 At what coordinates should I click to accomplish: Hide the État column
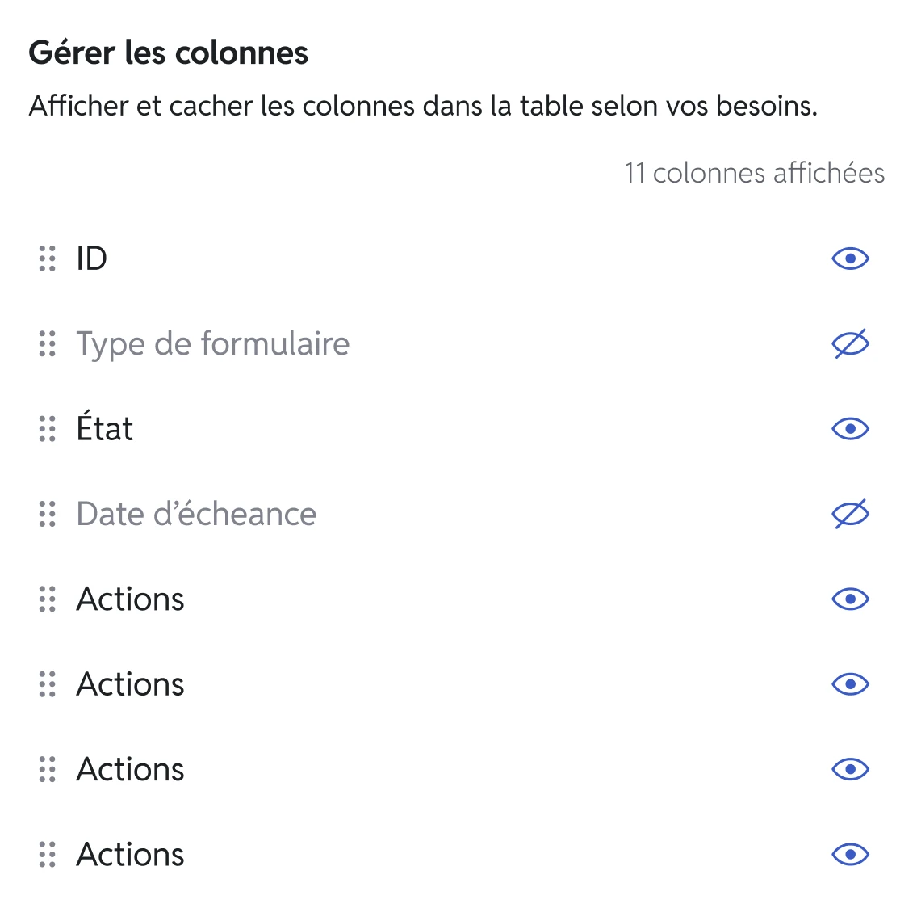[x=850, y=429]
